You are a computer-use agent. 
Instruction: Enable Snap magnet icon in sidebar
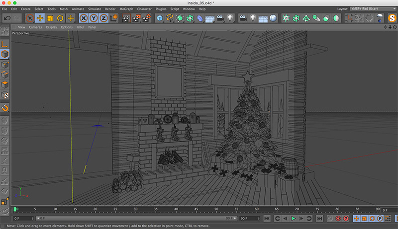(5, 108)
